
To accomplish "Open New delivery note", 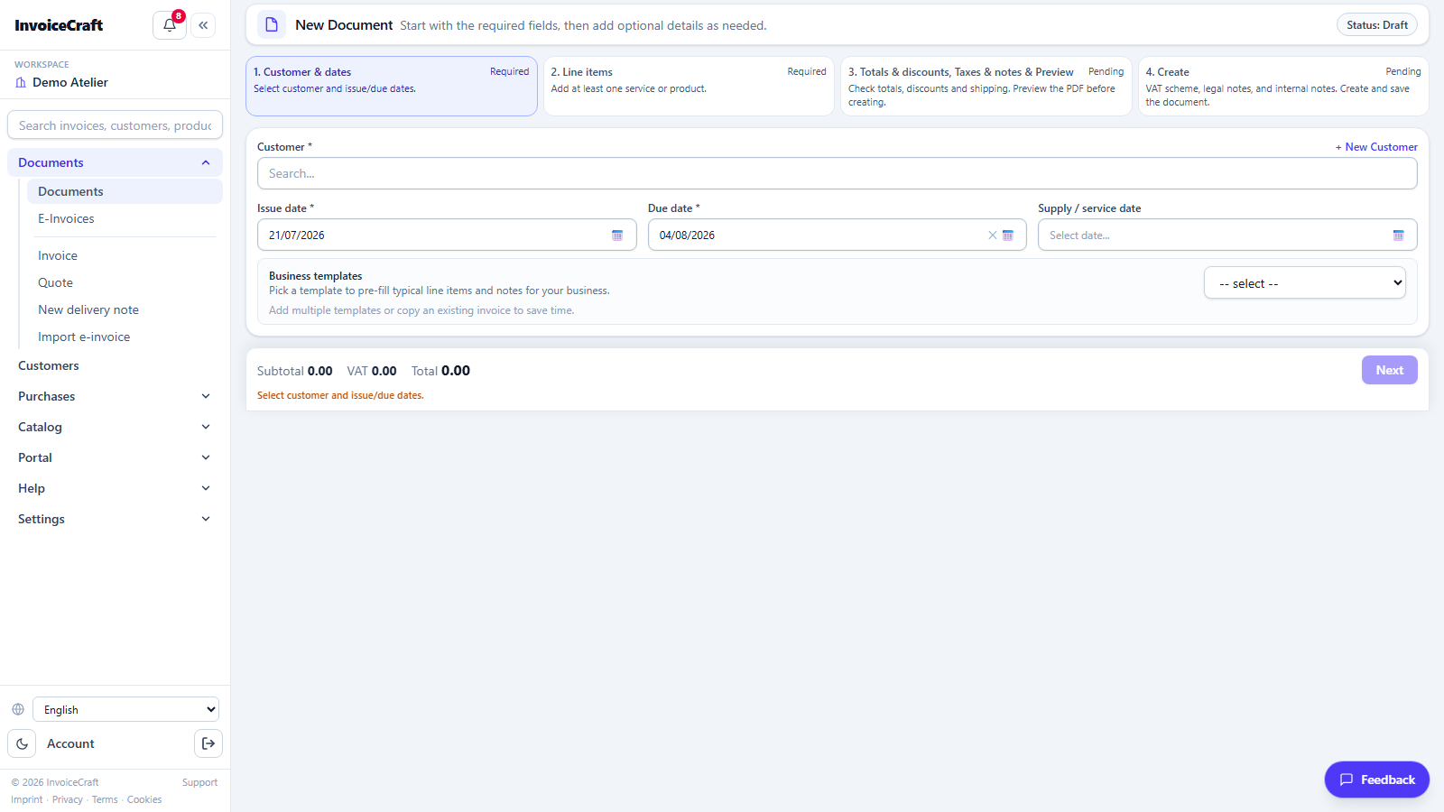I will (x=125, y=309).
